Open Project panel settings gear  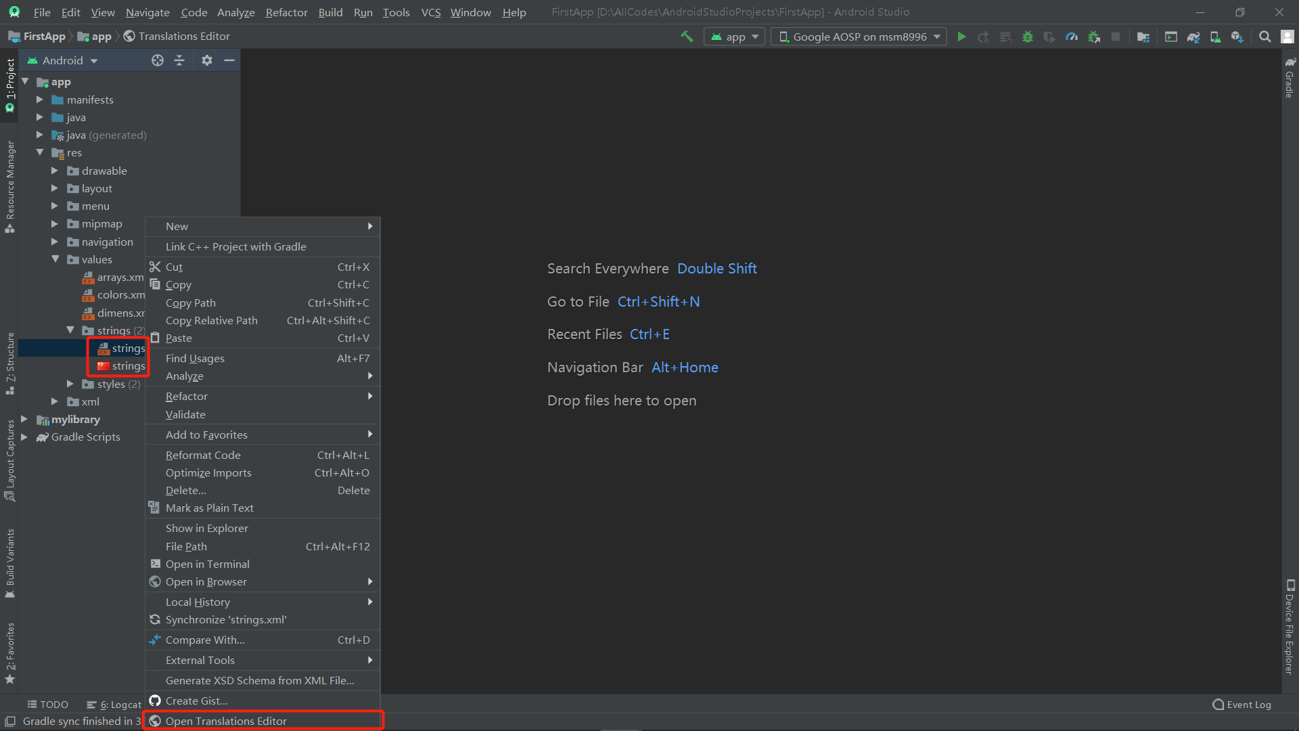pyautogui.click(x=207, y=60)
